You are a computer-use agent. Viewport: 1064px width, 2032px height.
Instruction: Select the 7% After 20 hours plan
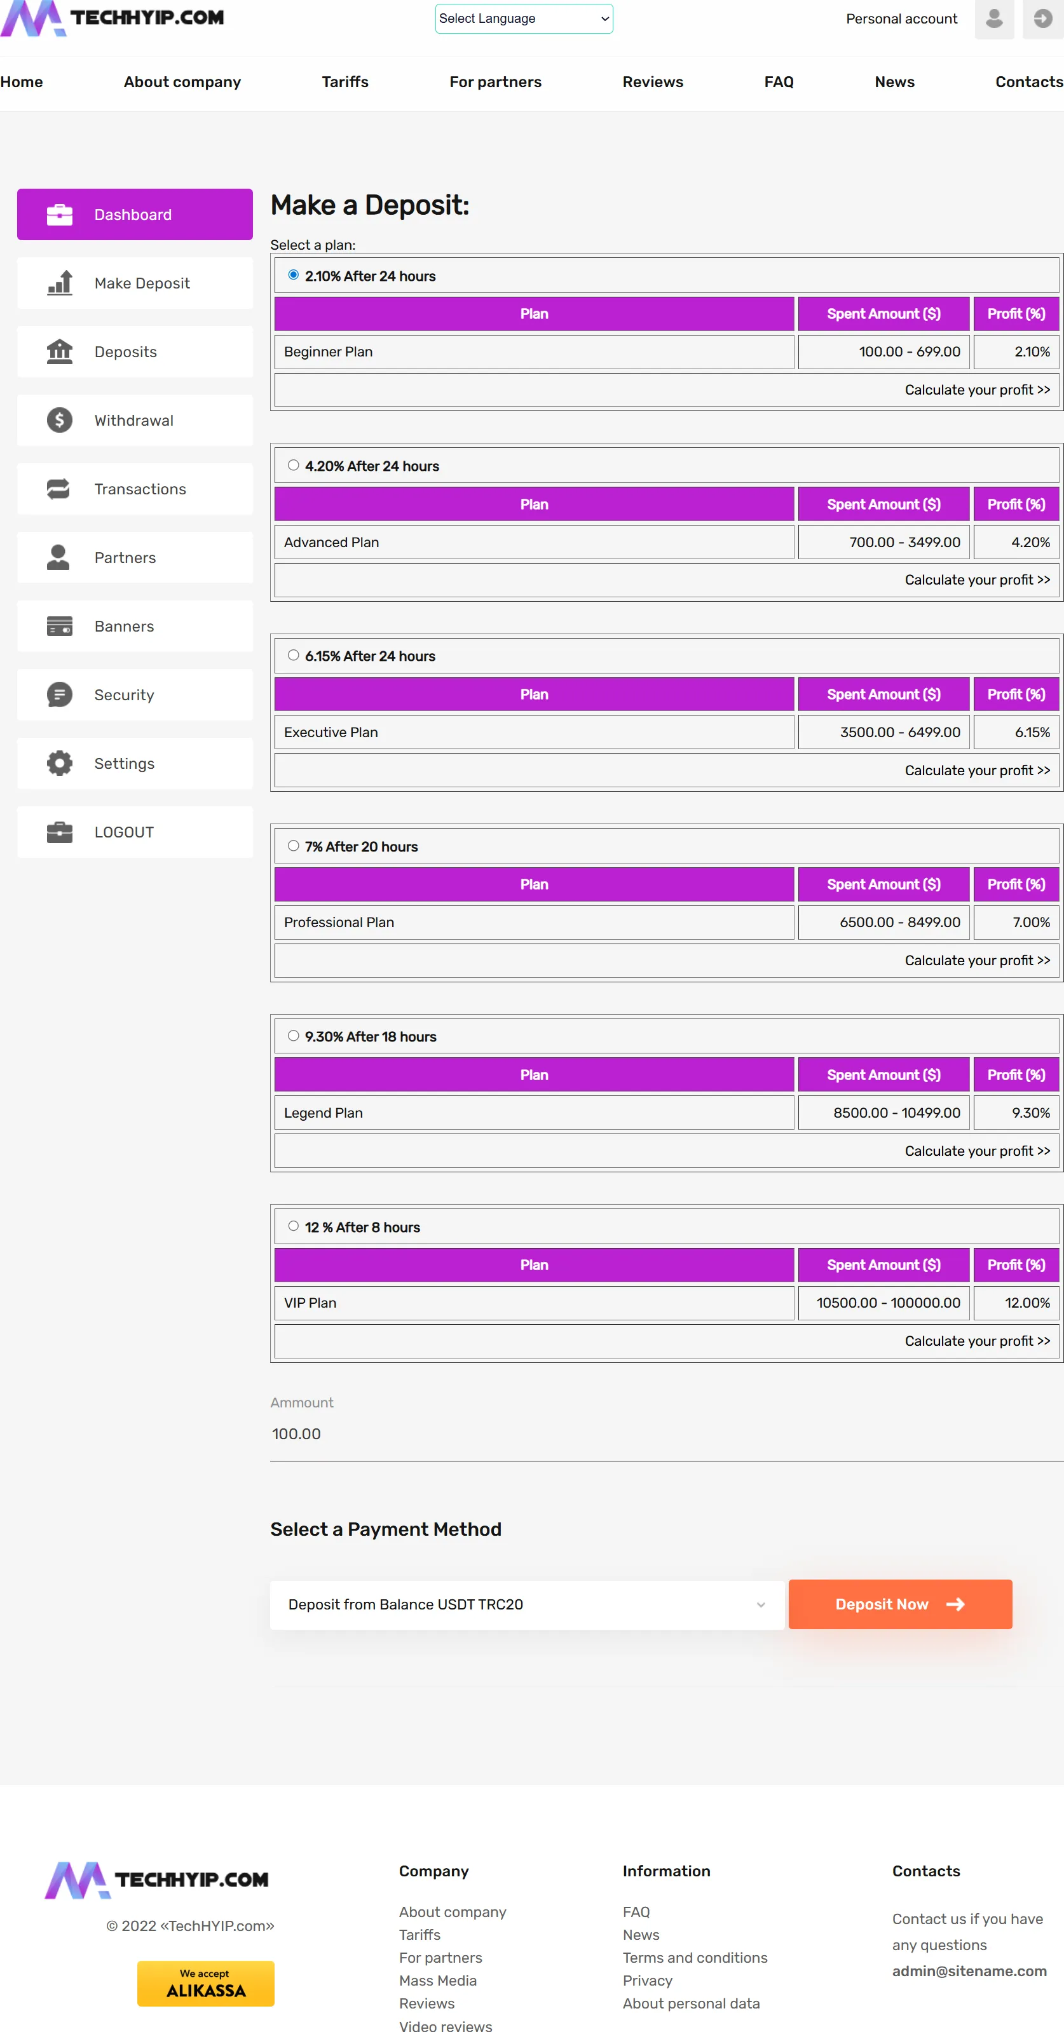tap(294, 846)
